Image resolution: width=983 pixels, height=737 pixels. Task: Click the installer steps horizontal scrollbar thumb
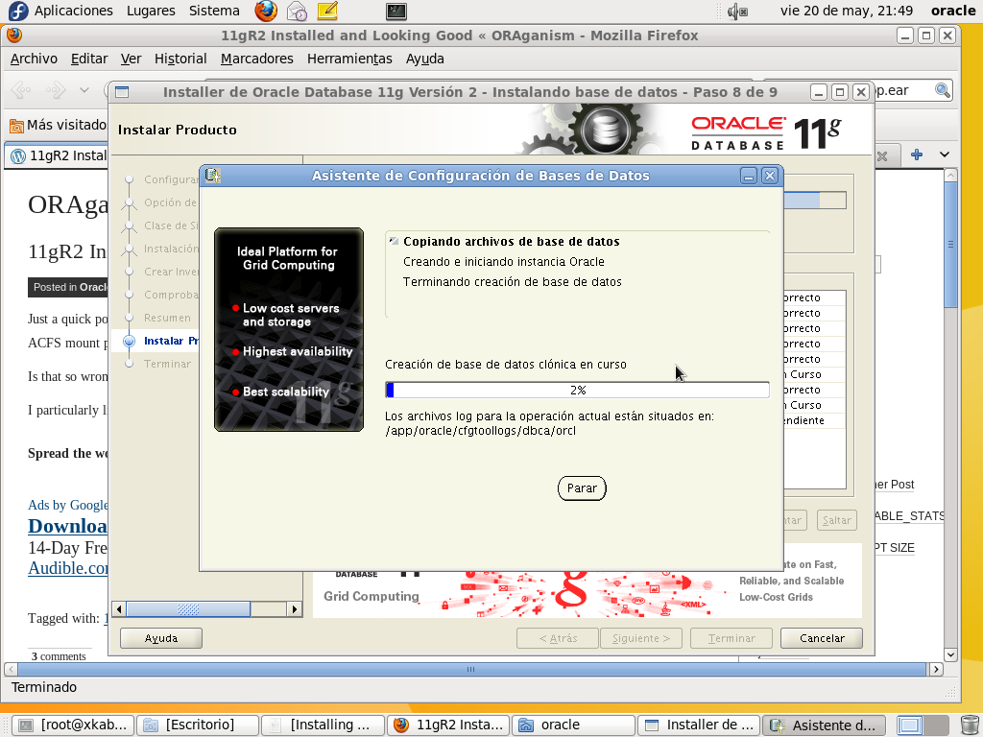[x=188, y=608]
